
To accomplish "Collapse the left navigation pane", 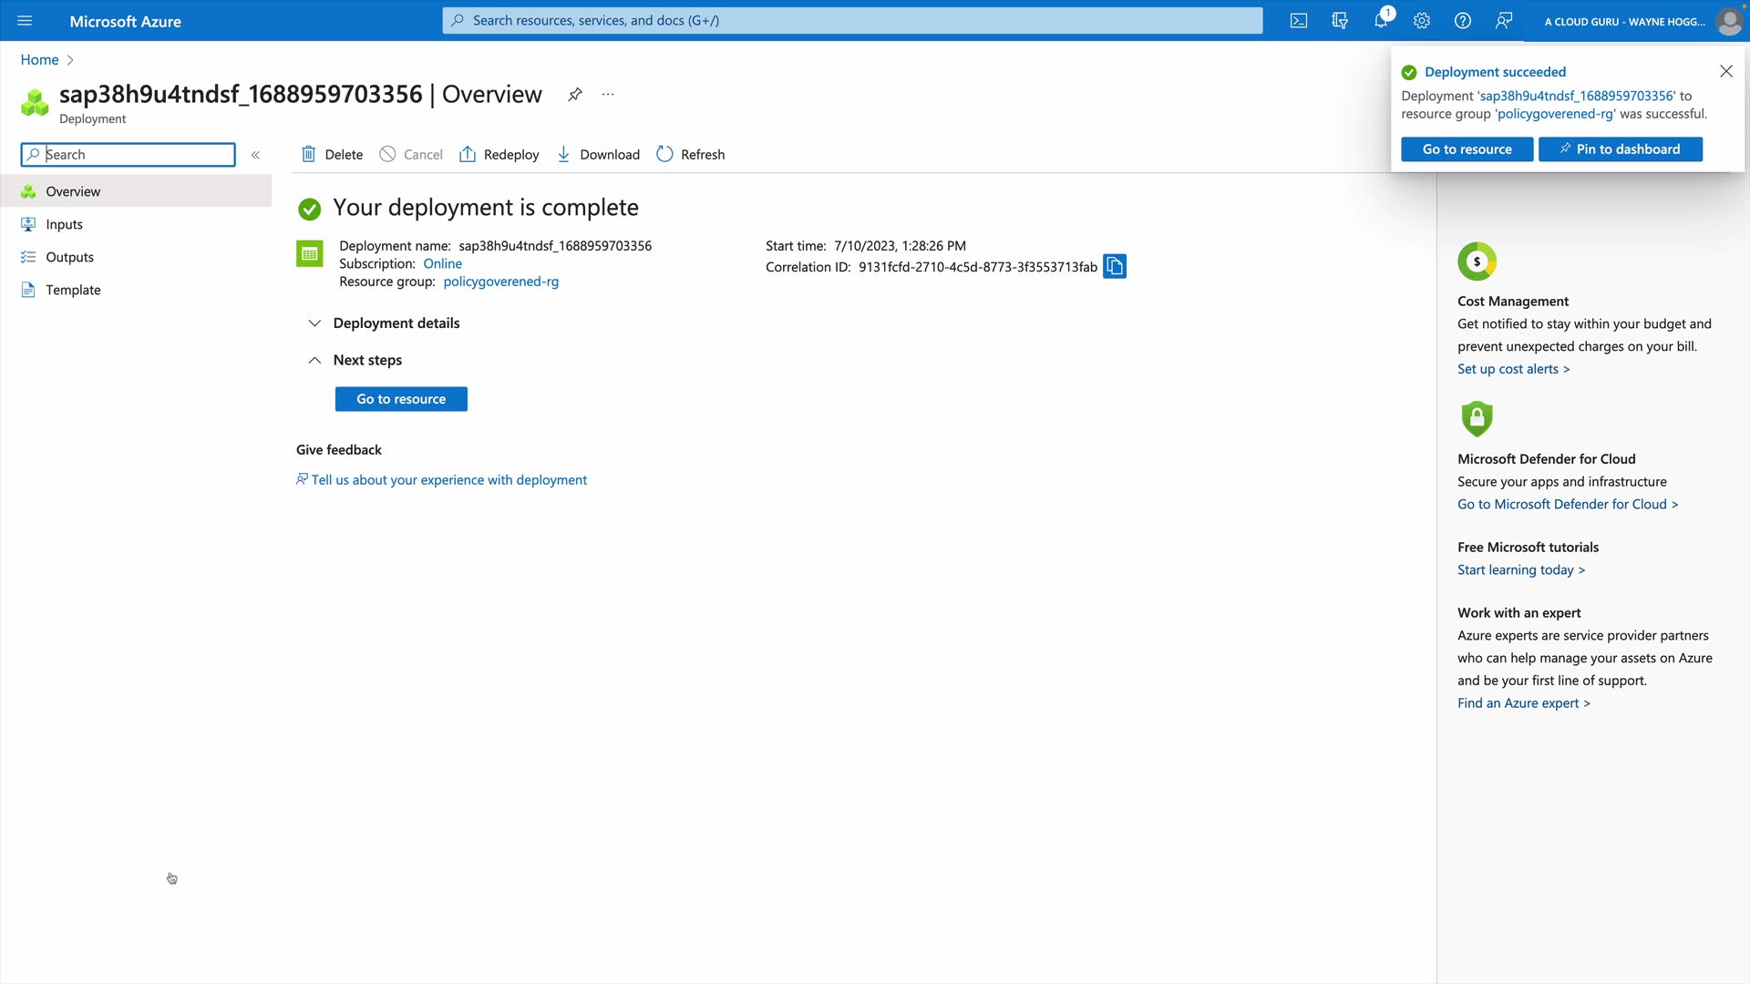I will pos(256,155).
